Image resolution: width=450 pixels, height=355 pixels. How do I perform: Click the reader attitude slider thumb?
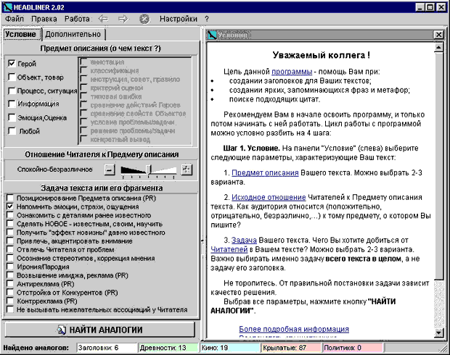point(149,170)
